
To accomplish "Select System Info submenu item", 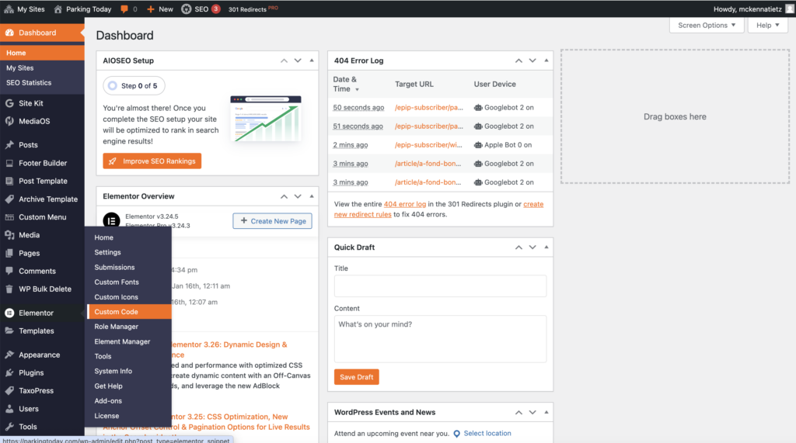I will click(x=113, y=371).
